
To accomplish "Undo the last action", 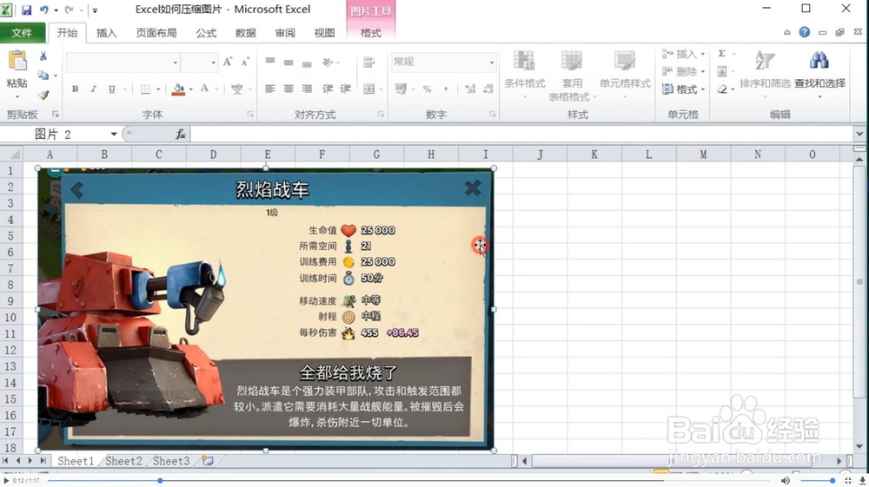I will [44, 10].
